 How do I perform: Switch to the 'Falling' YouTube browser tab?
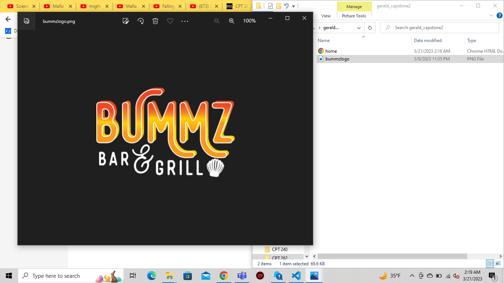pos(168,6)
